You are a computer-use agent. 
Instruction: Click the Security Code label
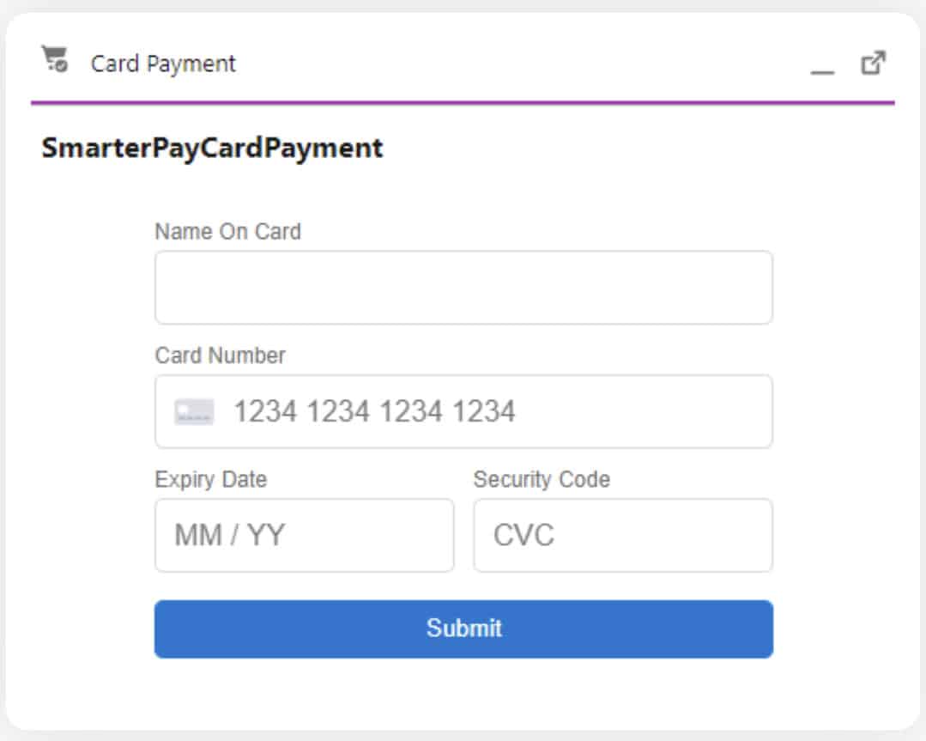(541, 479)
